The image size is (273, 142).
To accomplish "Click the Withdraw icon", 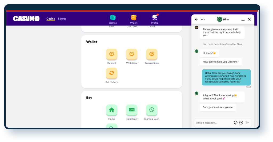I will (131, 54).
